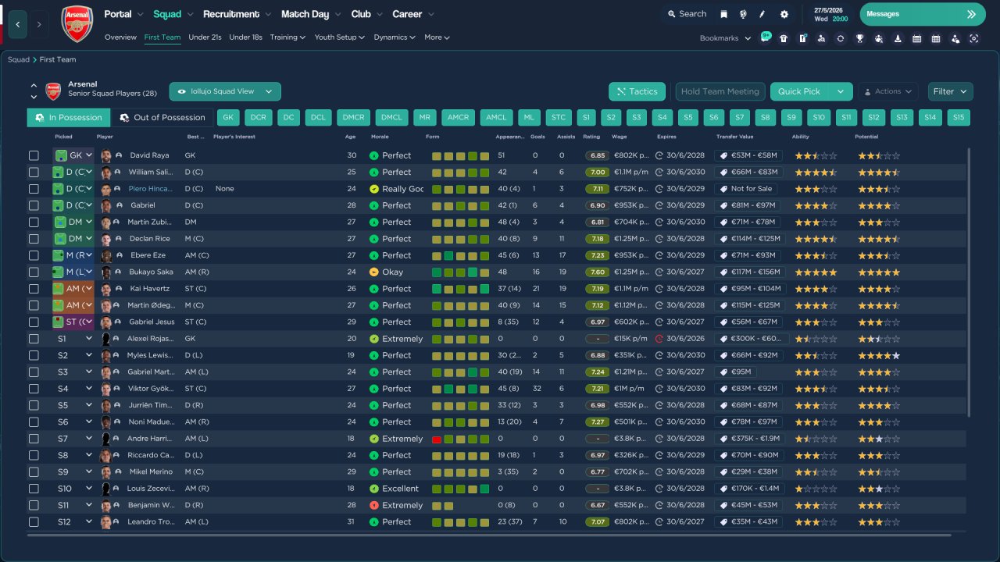Open the trophy shortcut icon
Screen dimensions: 1000x562
click(x=859, y=38)
